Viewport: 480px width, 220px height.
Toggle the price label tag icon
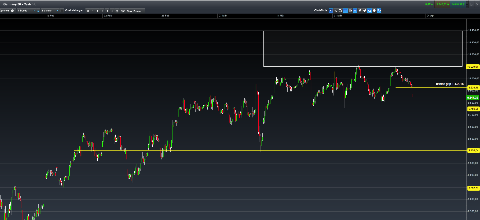point(369,11)
